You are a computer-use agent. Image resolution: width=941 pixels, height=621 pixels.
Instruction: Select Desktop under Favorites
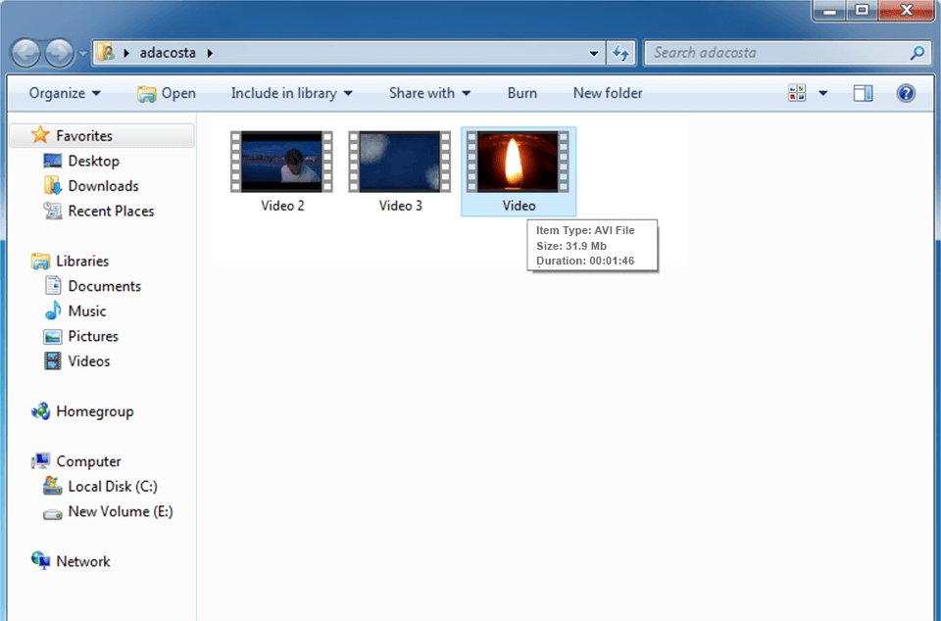94,161
